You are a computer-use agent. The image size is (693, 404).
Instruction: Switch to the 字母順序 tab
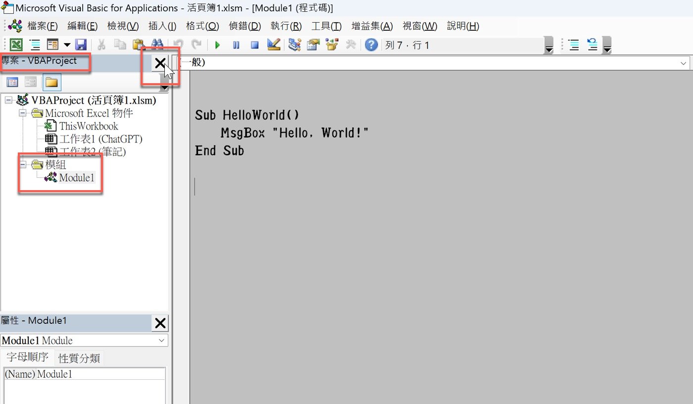pos(27,357)
